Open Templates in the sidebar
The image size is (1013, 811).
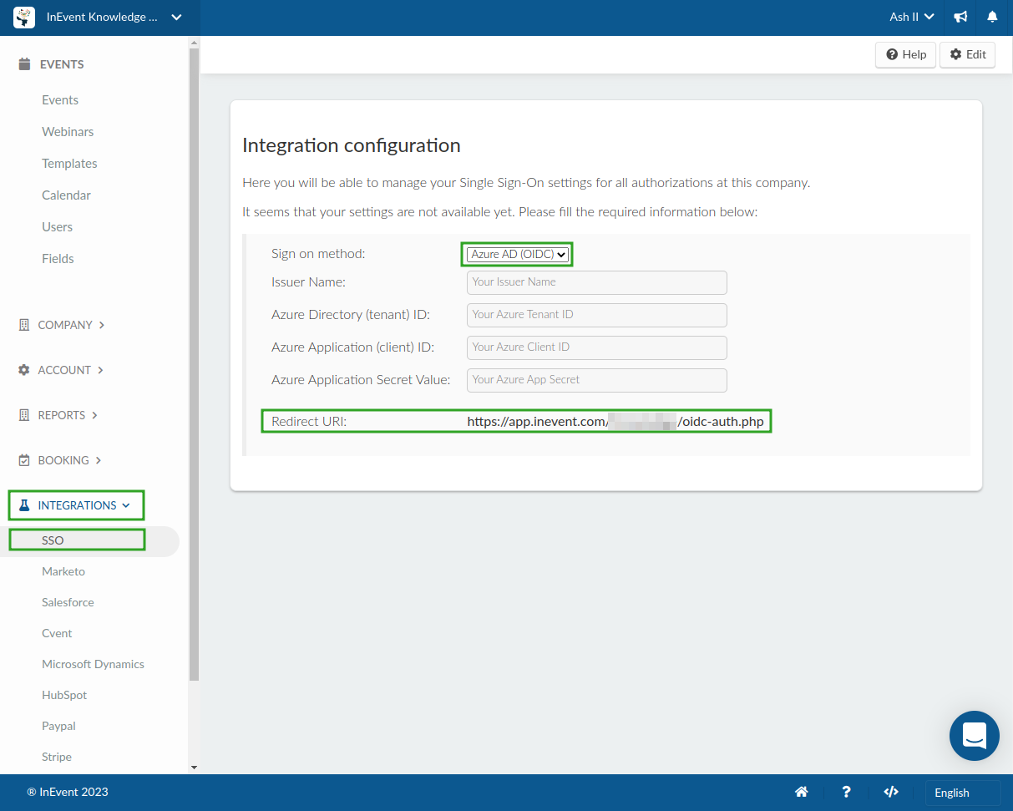[x=69, y=164]
